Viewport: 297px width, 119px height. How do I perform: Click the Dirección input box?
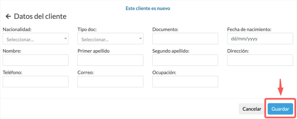260,60
